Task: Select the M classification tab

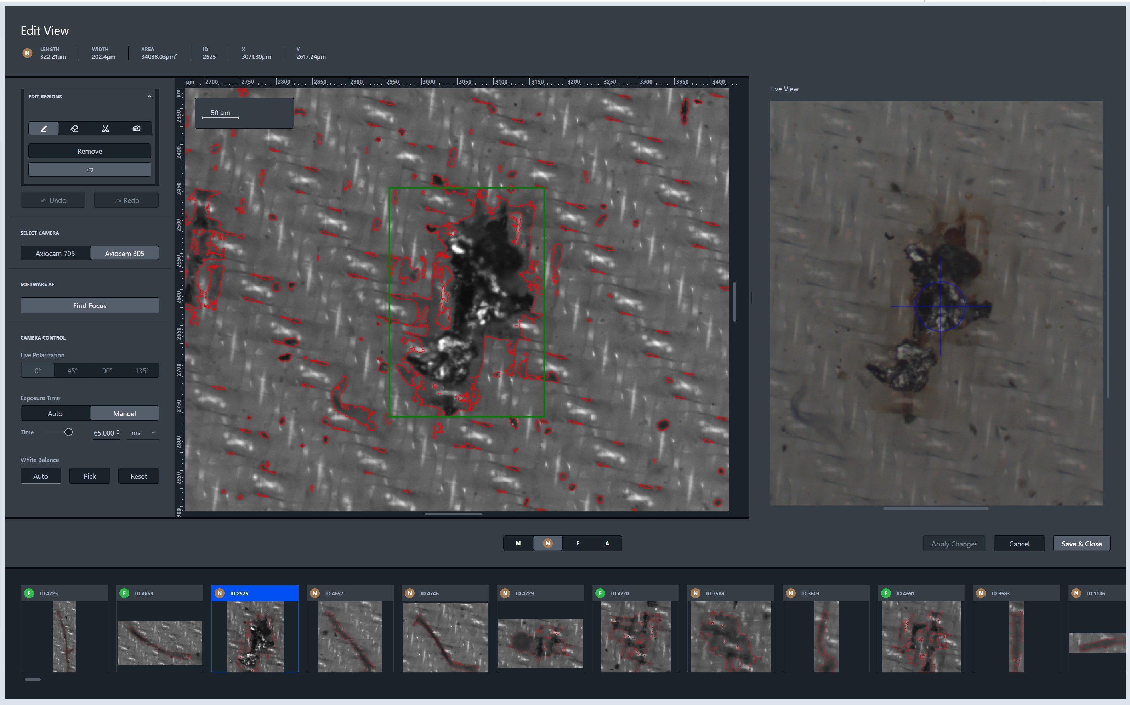Action: [518, 543]
